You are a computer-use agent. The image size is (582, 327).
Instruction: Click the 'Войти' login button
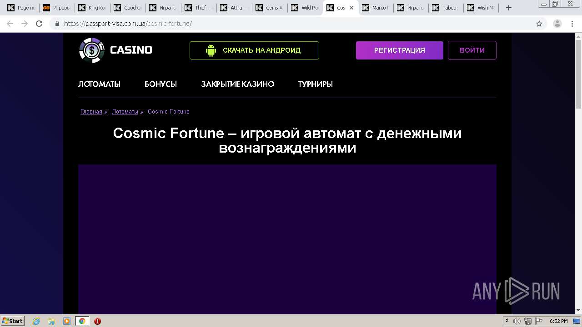coord(472,50)
